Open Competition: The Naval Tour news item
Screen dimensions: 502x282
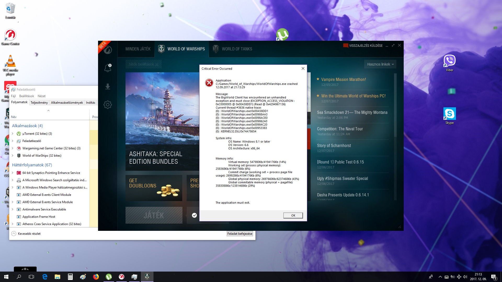(340, 129)
